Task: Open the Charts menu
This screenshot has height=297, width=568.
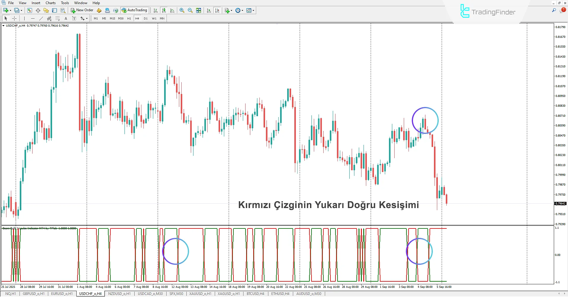Action: [50, 3]
